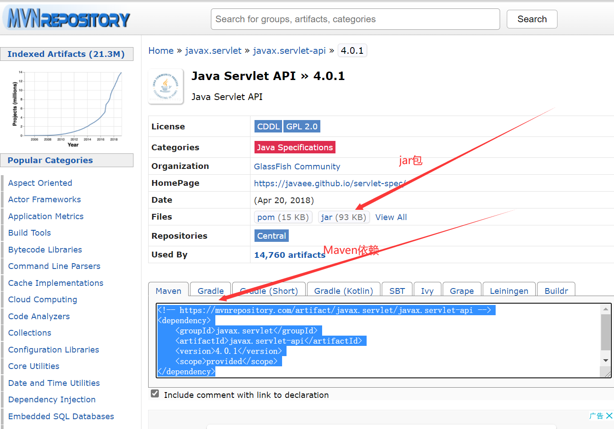614x429 pixels.
Task: Open the Date and Time Utilities category
Action: (54, 383)
